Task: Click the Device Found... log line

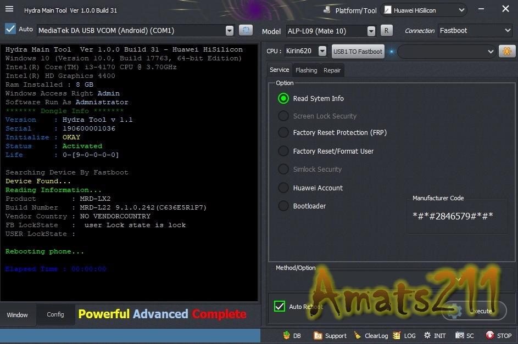Action: click(x=38, y=181)
